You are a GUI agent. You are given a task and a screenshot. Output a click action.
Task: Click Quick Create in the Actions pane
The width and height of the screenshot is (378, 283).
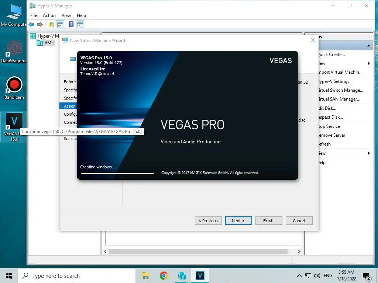[332, 55]
